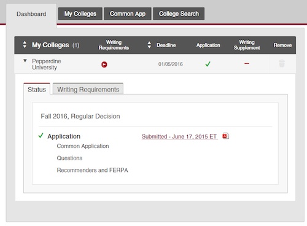The width and height of the screenshot is (307, 226).
Task: Click the red Writing Requirements flag icon
Action: point(104,64)
